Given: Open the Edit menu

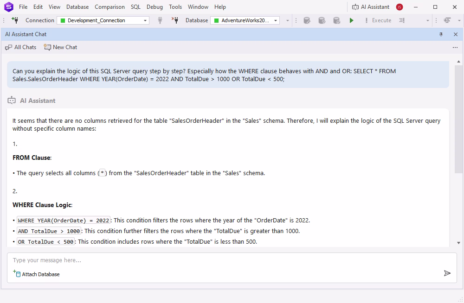Looking at the screenshot, I should tap(38, 7).
